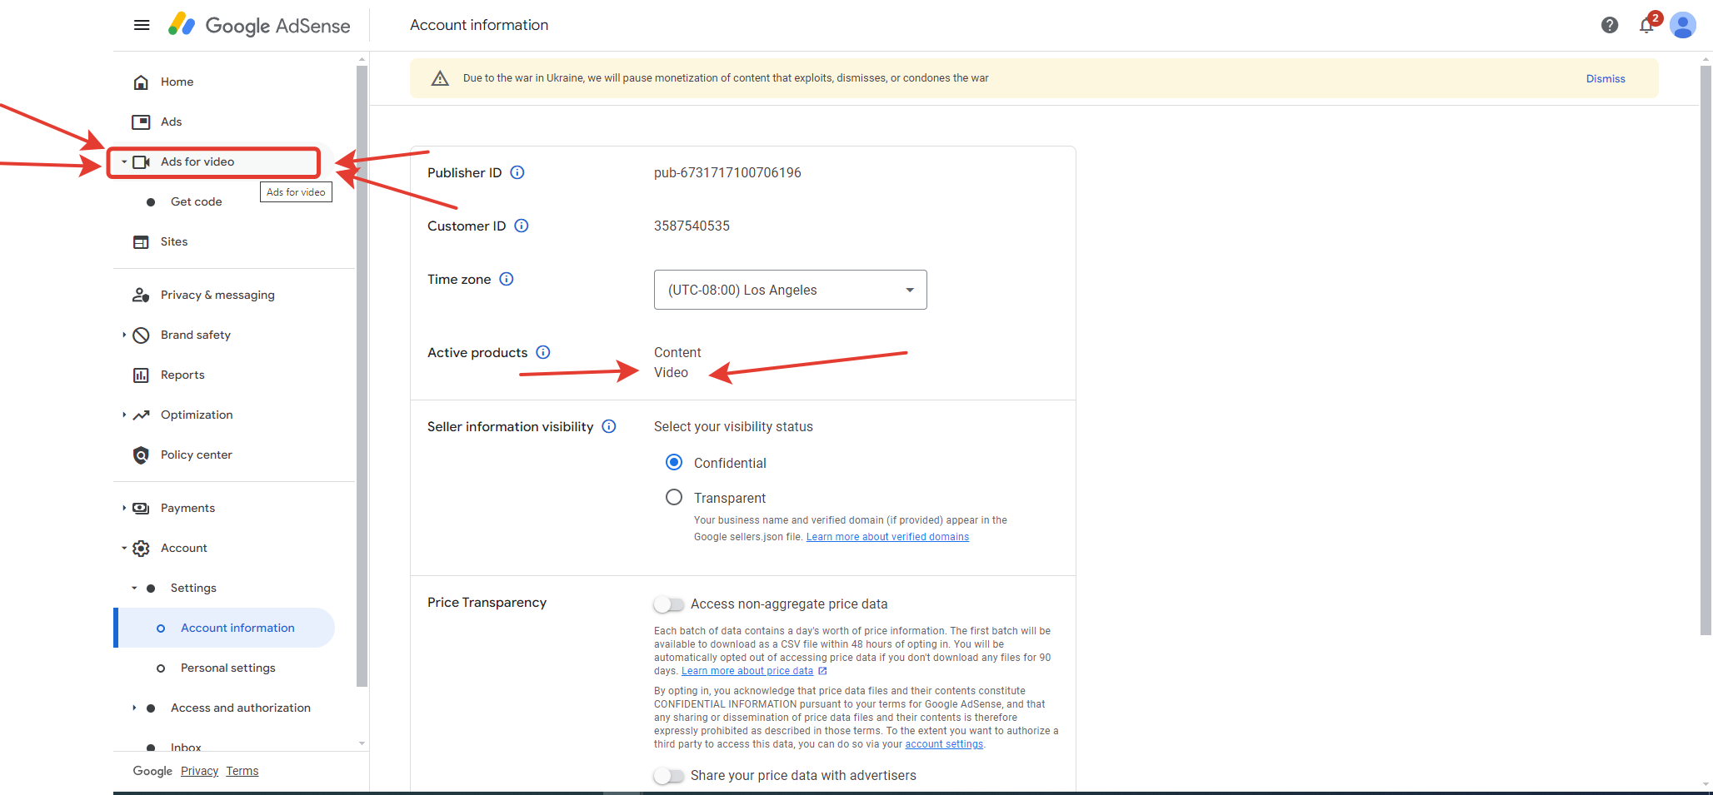Expand Access and authorization submenu
This screenshot has width=1713, height=795.
[x=134, y=708]
